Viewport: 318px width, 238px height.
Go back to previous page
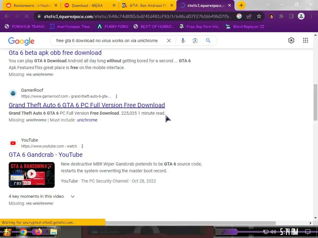click(7, 16)
